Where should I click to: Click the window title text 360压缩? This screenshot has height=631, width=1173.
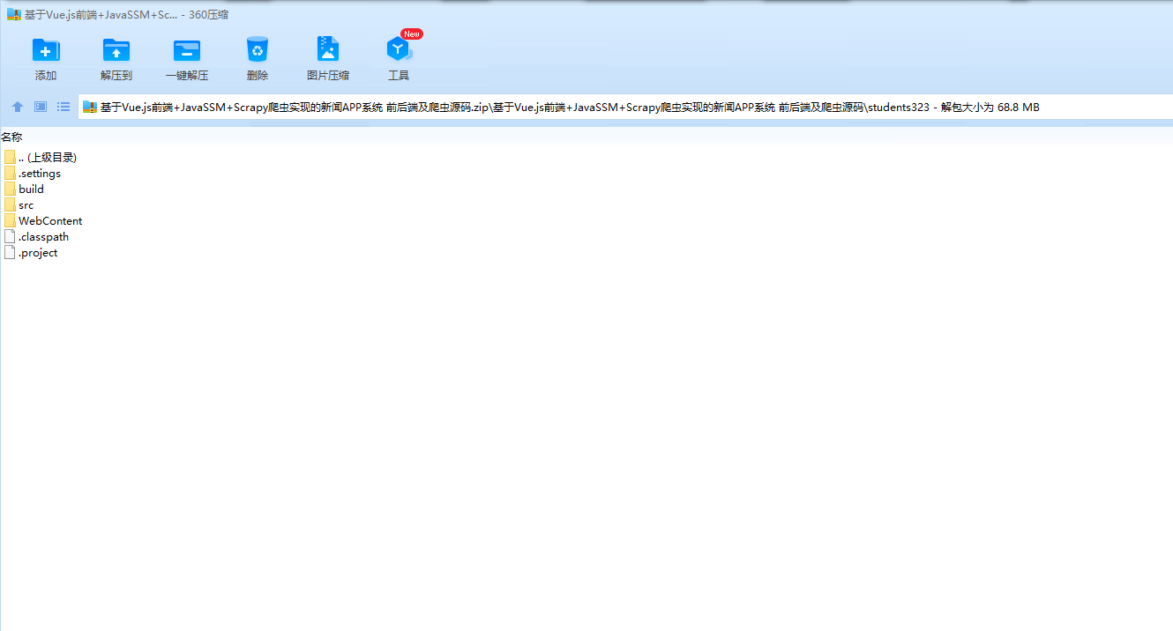(x=210, y=15)
